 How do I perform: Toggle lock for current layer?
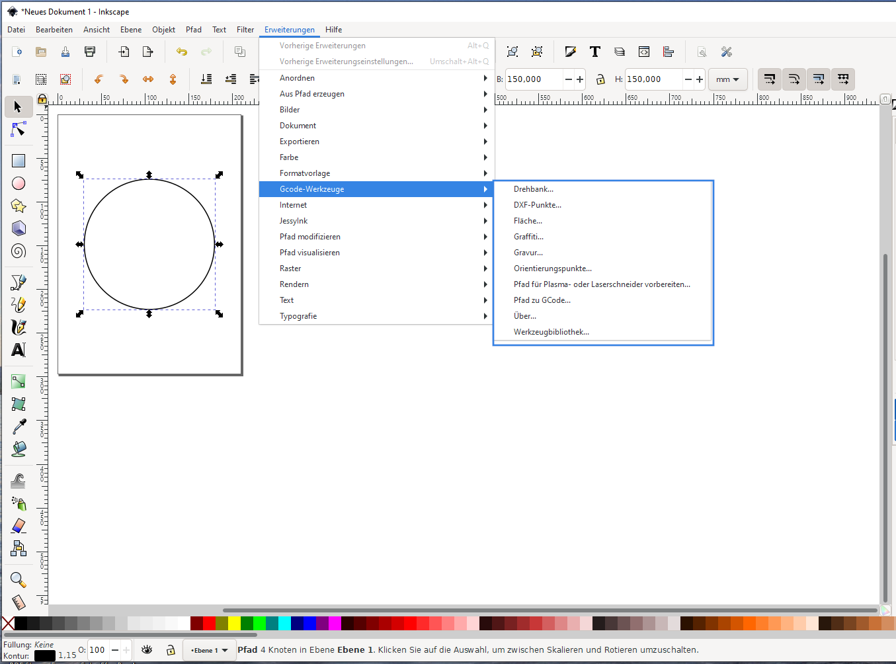171,650
